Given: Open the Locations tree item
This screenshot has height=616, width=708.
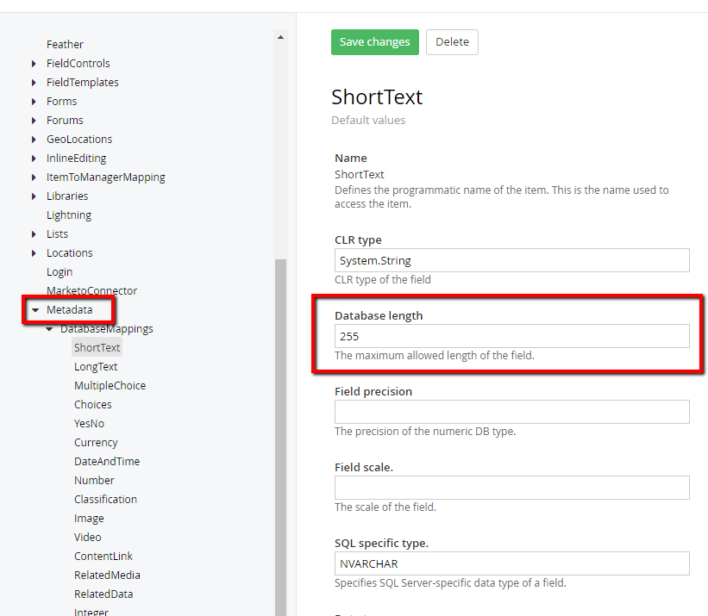Looking at the screenshot, I should pos(69,252).
